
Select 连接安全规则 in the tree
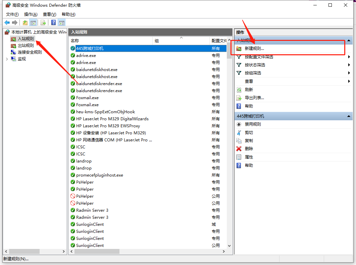pyautogui.click(x=30, y=52)
